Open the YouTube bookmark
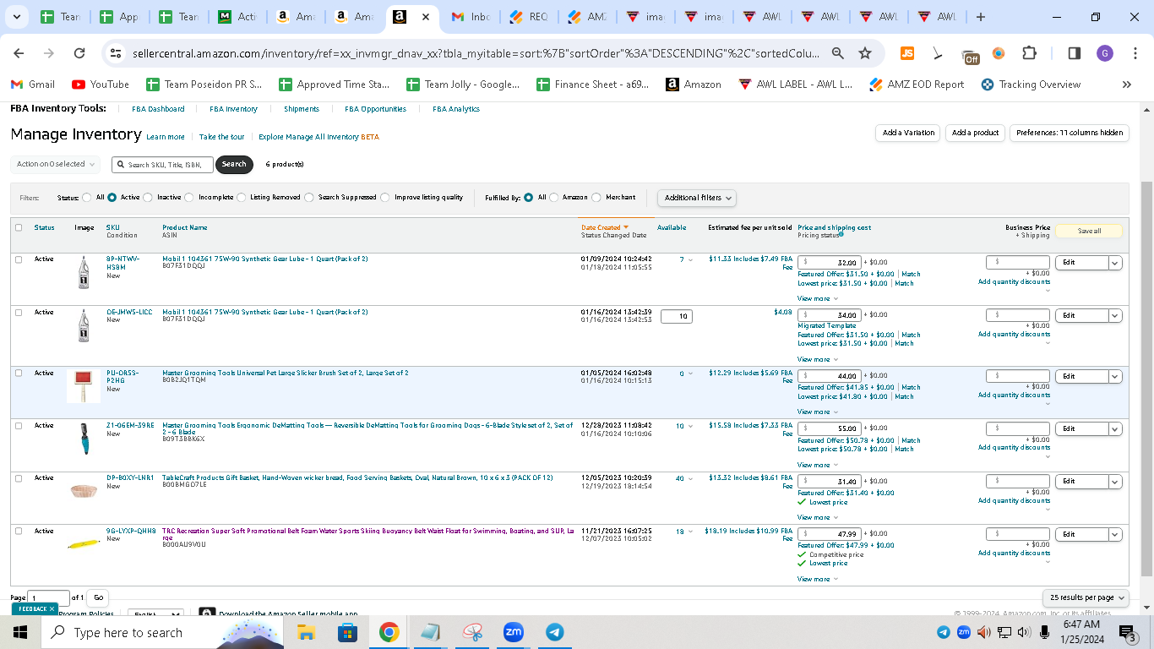Screen dimensions: 1154x649 coord(101,85)
